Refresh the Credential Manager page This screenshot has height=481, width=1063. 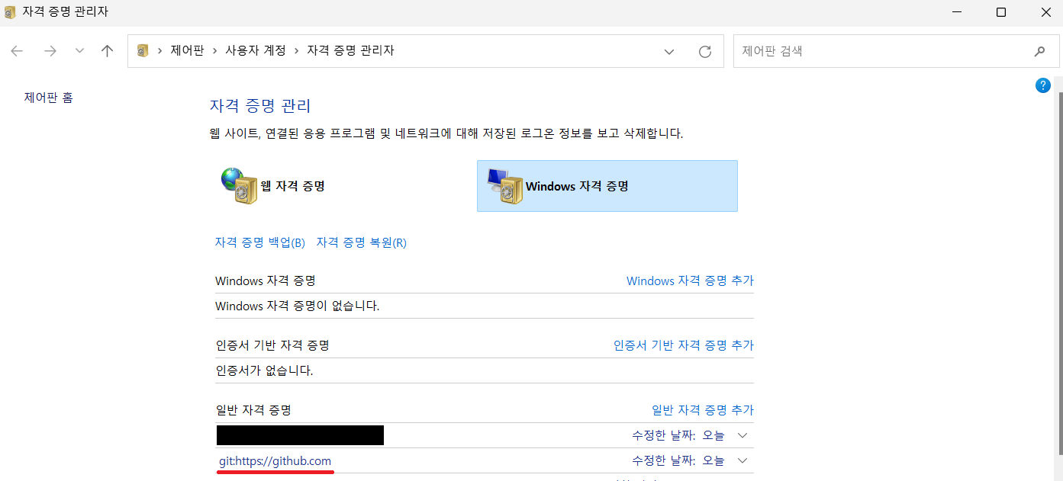(x=705, y=52)
